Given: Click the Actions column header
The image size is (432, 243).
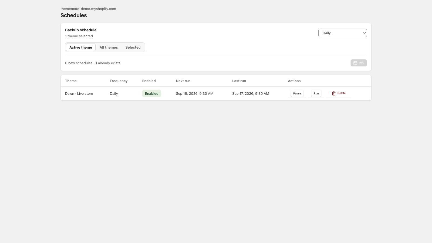Looking at the screenshot, I should pos(294,81).
